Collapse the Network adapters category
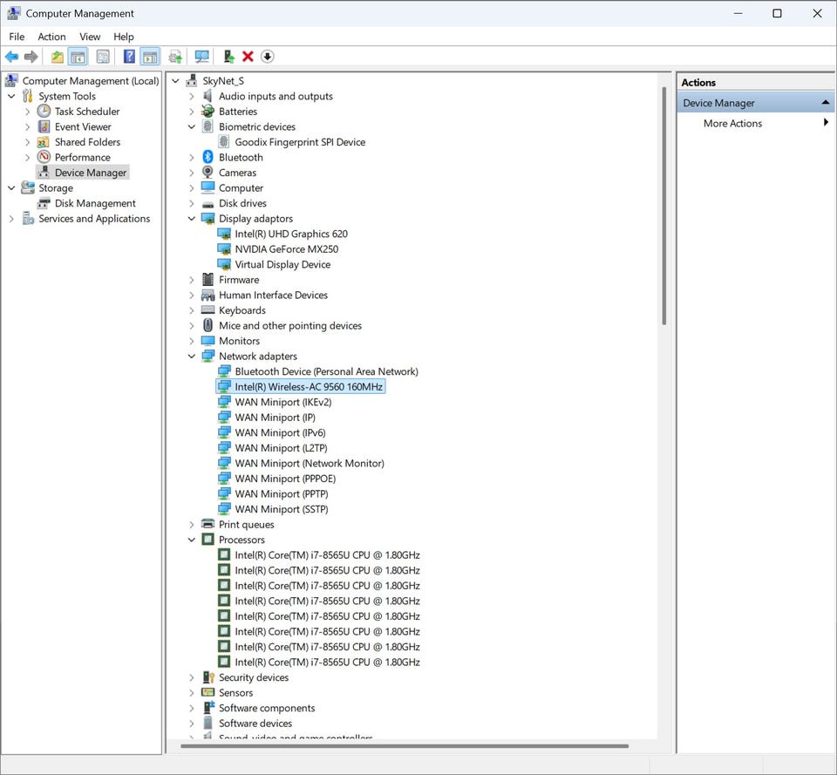Viewport: 837px width, 775px height. [x=192, y=357]
